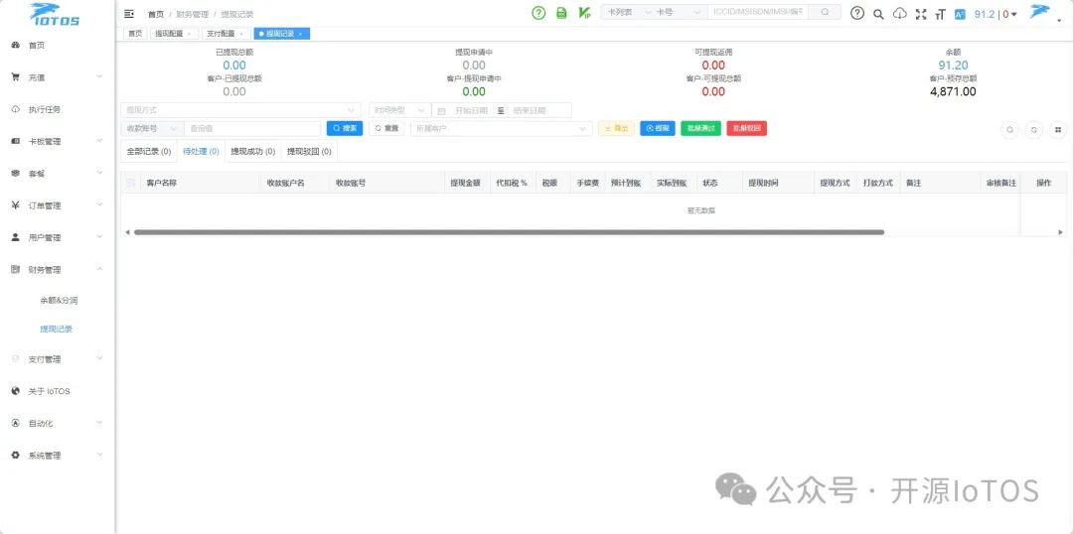Open the 卡列表 dropdown in header
1073x534 pixels.
tap(628, 12)
